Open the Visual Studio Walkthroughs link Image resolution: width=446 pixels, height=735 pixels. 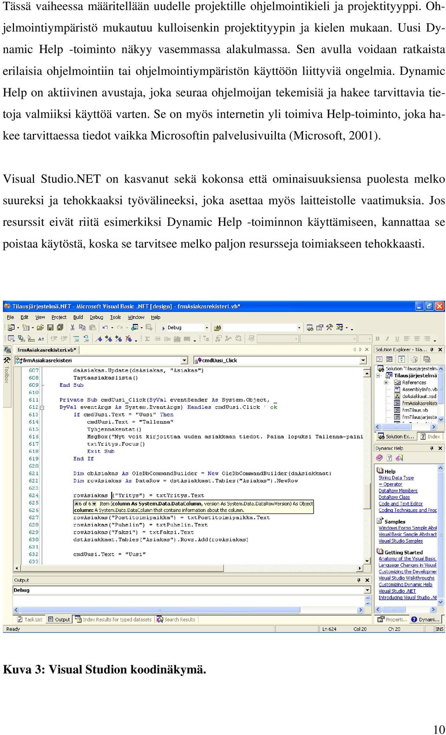tap(407, 578)
